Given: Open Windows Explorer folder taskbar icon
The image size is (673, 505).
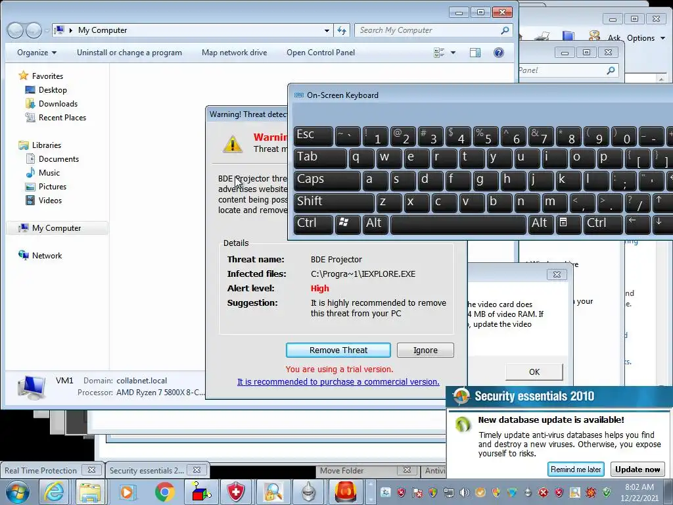Looking at the screenshot, I should (89, 492).
